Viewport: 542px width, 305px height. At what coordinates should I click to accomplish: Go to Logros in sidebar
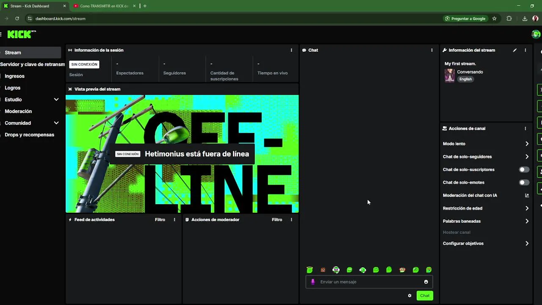12,88
